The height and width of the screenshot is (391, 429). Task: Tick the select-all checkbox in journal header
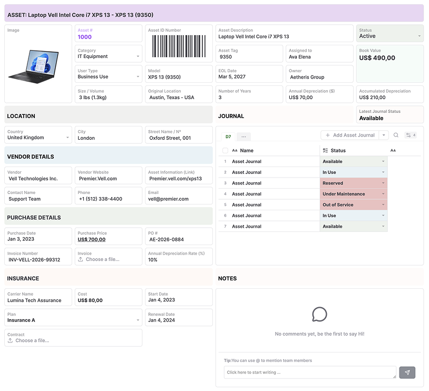coord(225,151)
